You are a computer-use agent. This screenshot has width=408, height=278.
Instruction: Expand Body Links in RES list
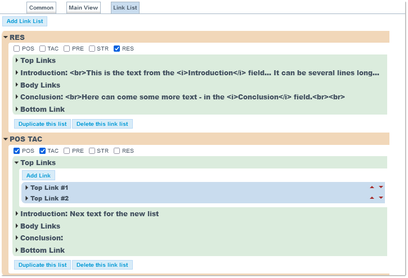click(x=17, y=85)
